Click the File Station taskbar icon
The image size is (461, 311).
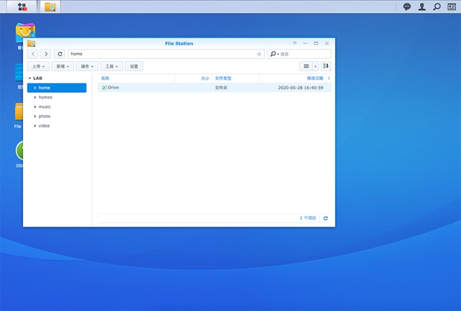(x=50, y=7)
